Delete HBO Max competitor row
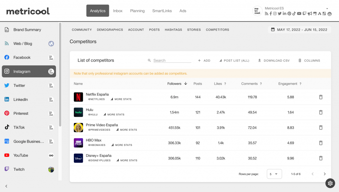This screenshot has height=192, width=339. [321, 143]
